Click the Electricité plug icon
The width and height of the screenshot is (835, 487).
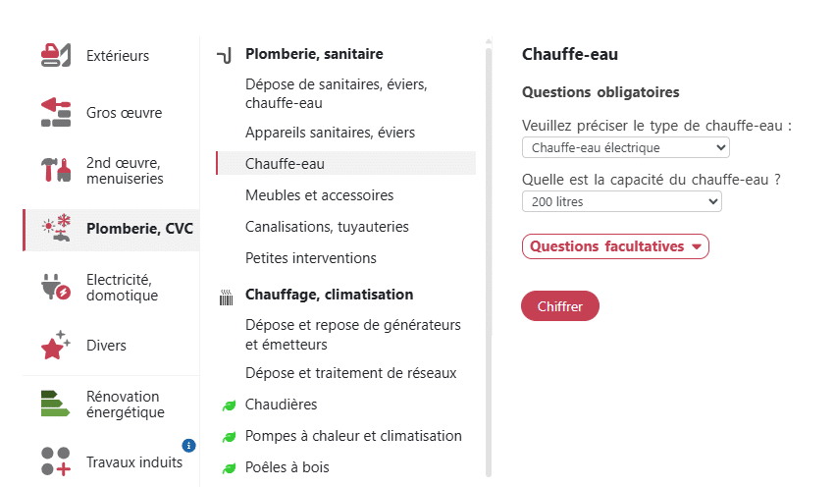coord(56,287)
